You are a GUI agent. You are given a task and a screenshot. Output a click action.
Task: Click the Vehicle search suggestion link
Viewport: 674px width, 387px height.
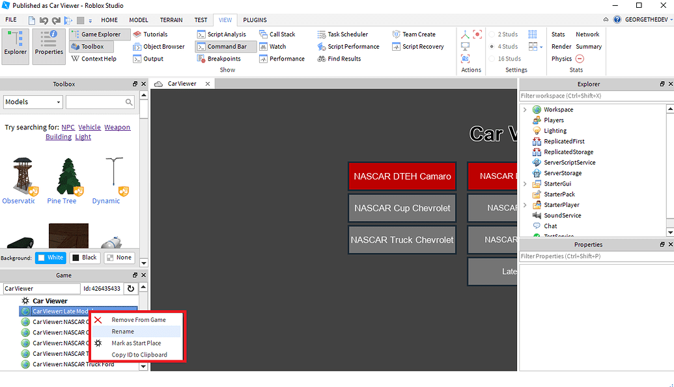[89, 127]
